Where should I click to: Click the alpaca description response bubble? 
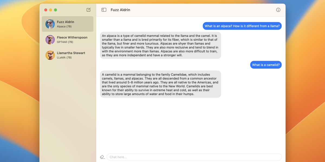point(160,45)
